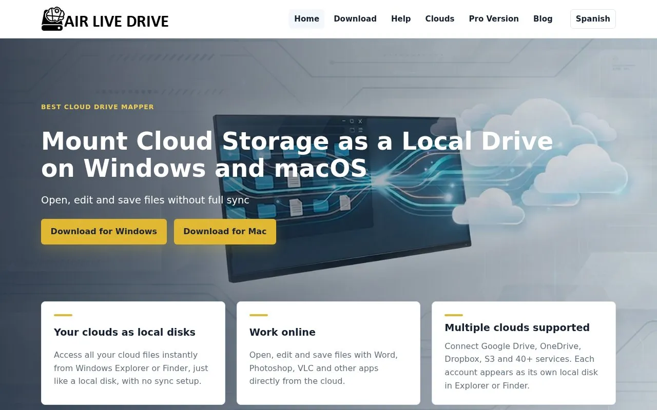This screenshot has width=657, height=410.
Task: Click Download for Mac button
Action: pos(225,232)
